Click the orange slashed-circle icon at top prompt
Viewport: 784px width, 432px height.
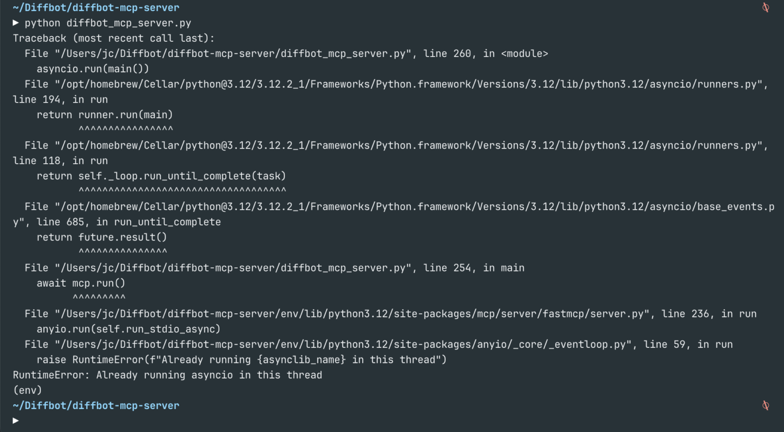tap(766, 7)
